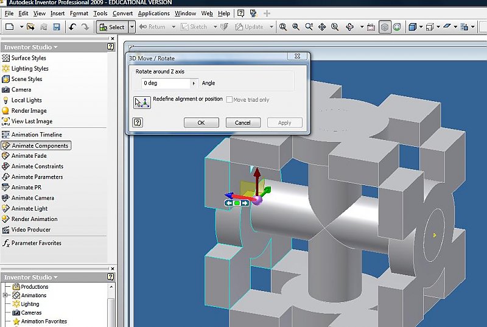Click the help topics icon in menu bar

tap(240, 13)
